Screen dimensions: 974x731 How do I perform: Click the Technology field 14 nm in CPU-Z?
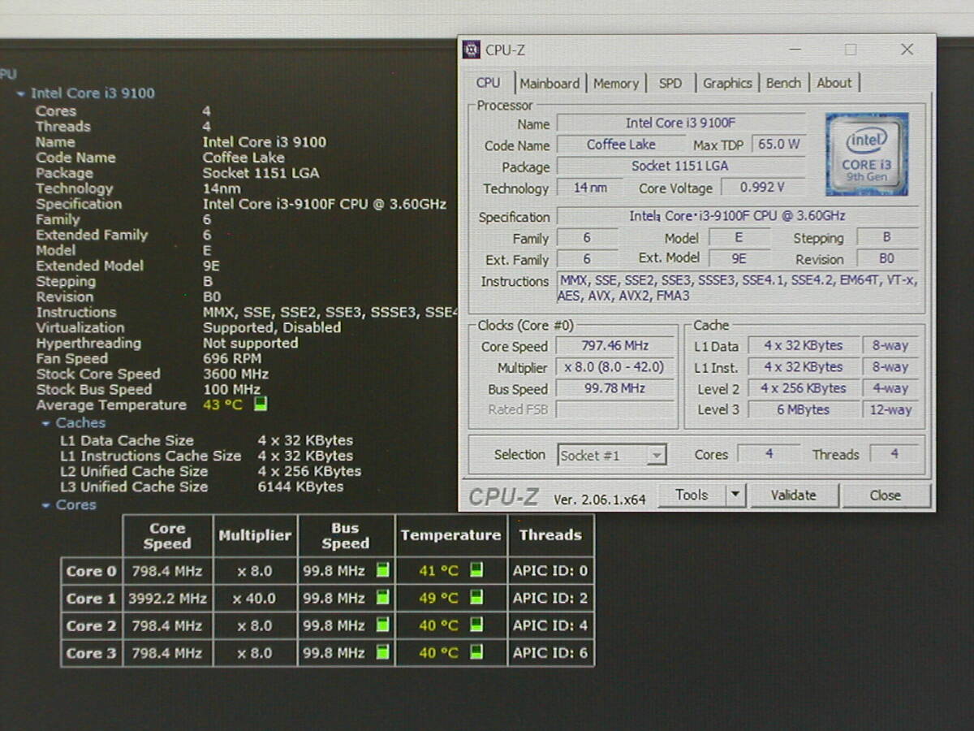coord(590,188)
